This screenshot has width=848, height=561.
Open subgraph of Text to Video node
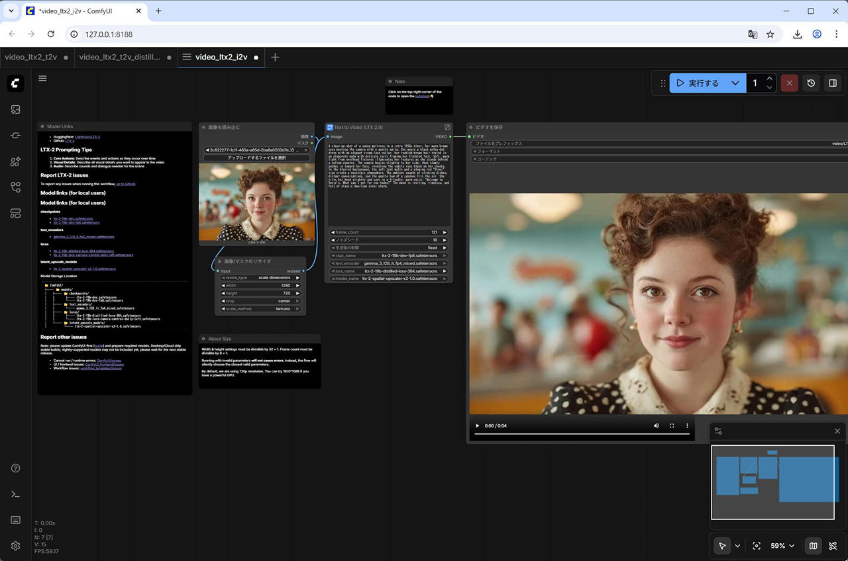447,127
